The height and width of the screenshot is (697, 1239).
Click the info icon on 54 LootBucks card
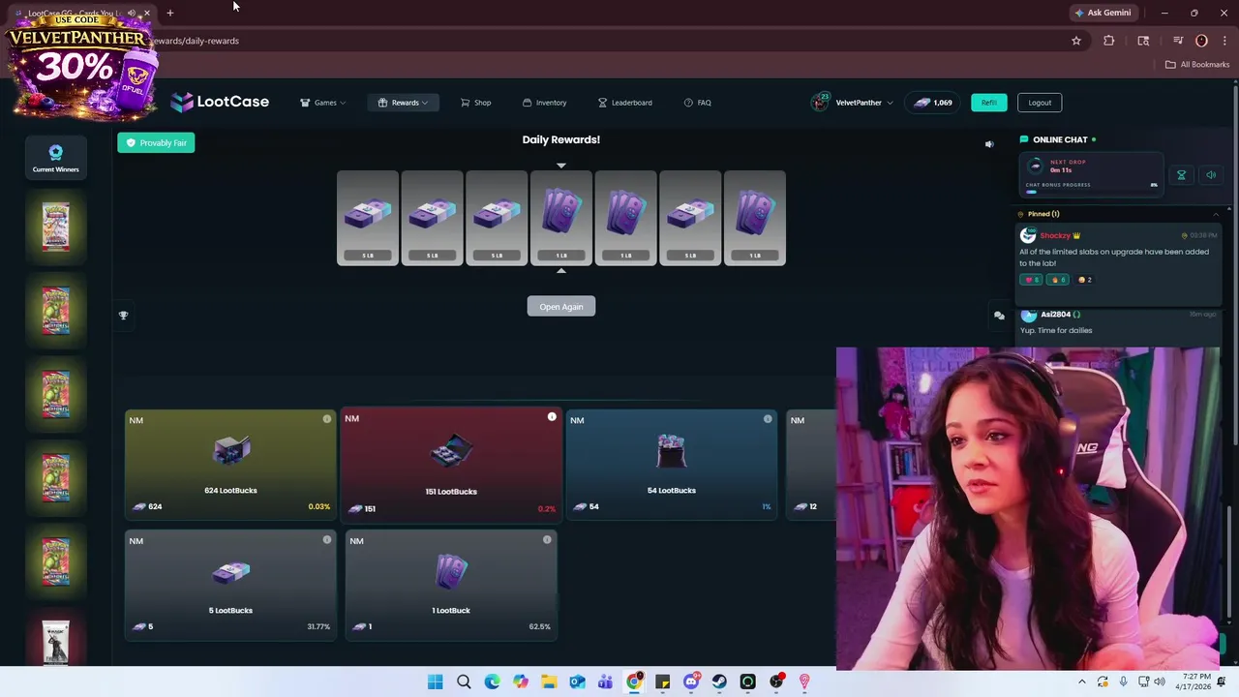point(768,419)
